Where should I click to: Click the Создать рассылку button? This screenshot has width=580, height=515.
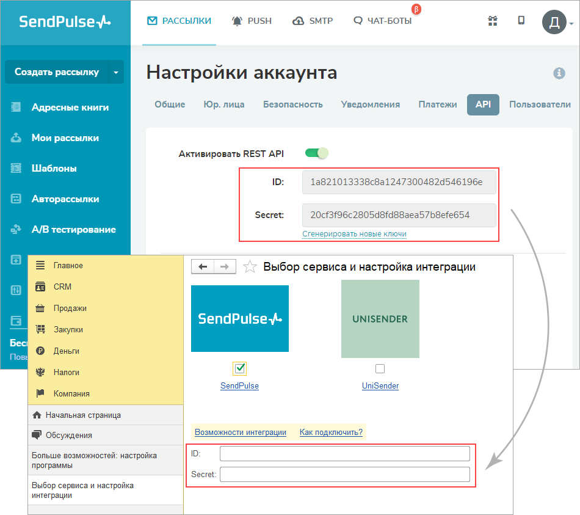57,72
